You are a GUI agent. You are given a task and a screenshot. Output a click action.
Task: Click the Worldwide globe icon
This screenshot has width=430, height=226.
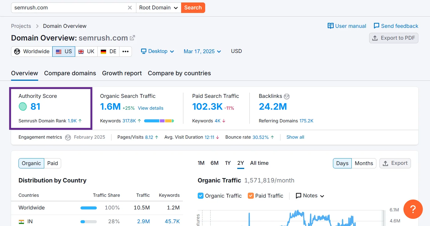(x=17, y=52)
